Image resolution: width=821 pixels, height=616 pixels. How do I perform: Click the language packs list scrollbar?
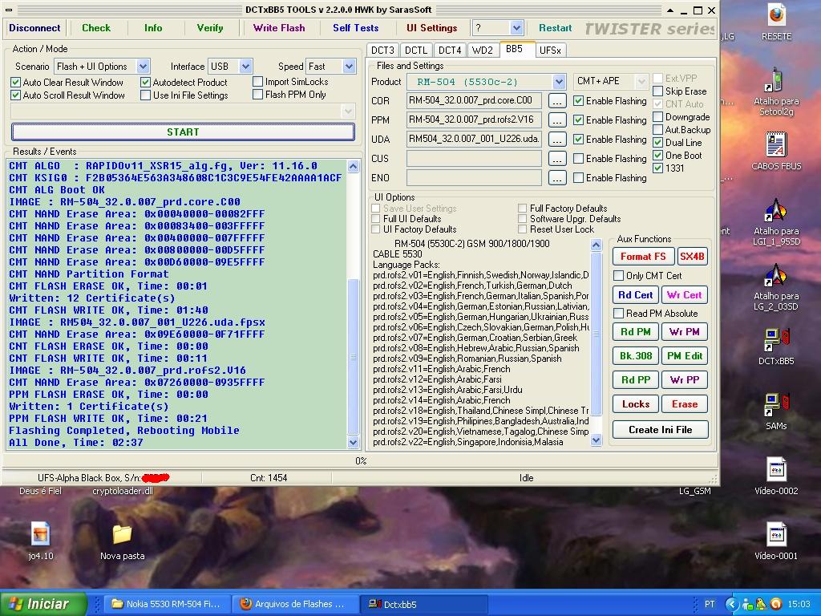point(596,342)
